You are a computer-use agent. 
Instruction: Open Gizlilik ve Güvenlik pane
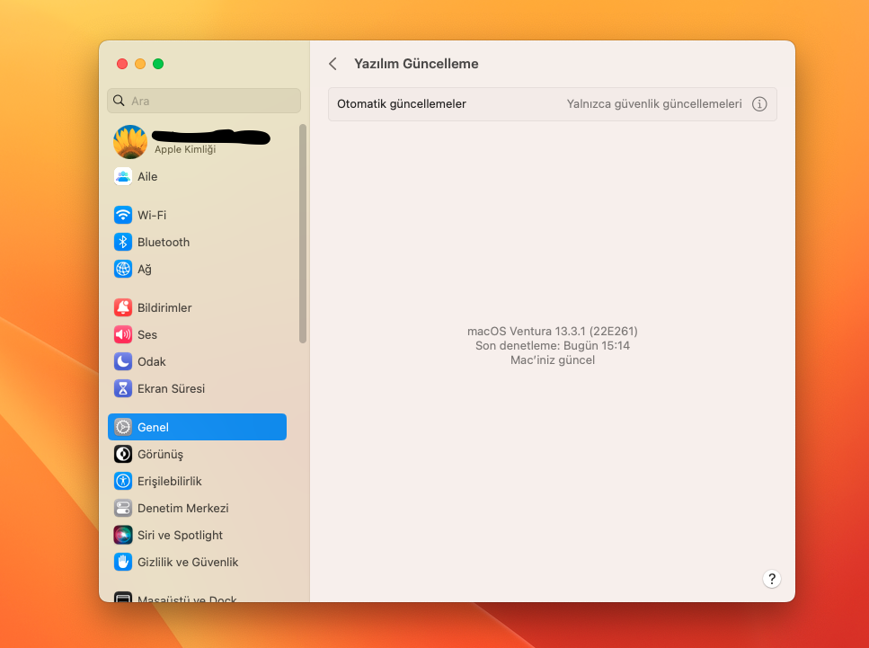pos(188,562)
